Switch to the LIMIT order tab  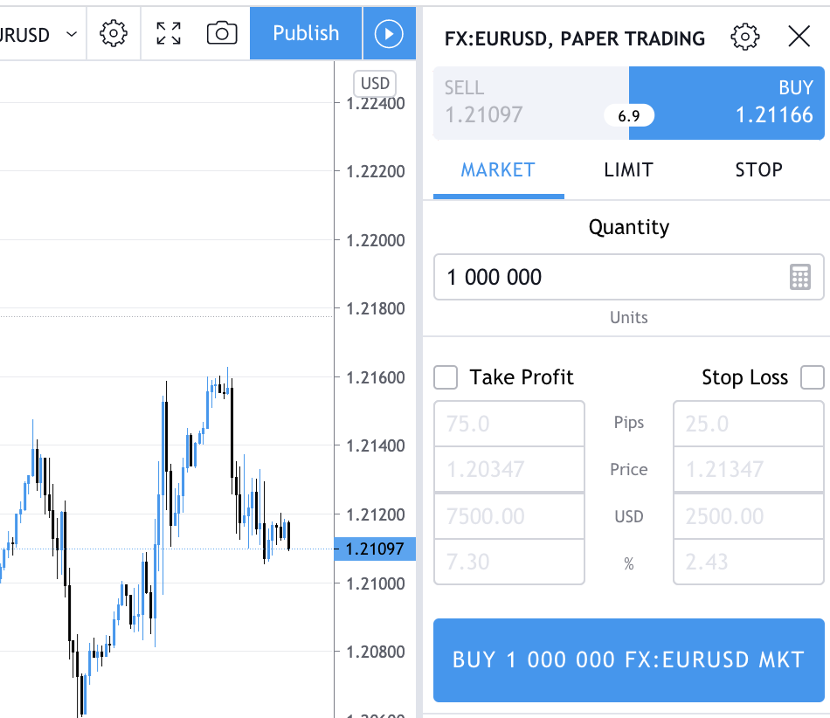pyautogui.click(x=628, y=170)
